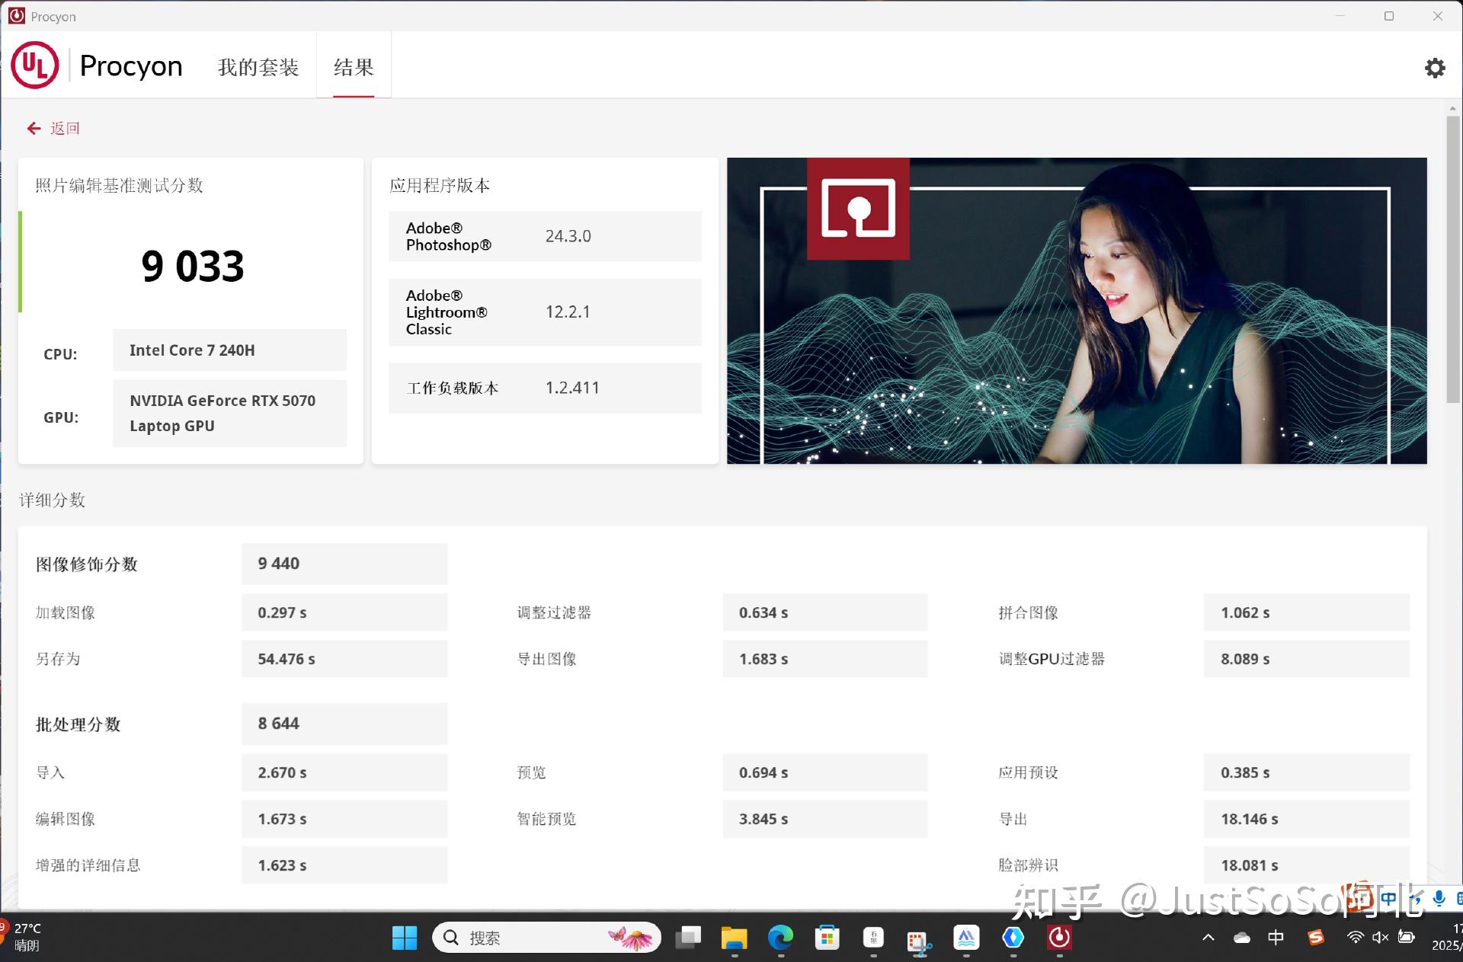Viewport: 1463px width, 962px height.
Task: Open OneDrive from the system tray
Action: 1242,938
